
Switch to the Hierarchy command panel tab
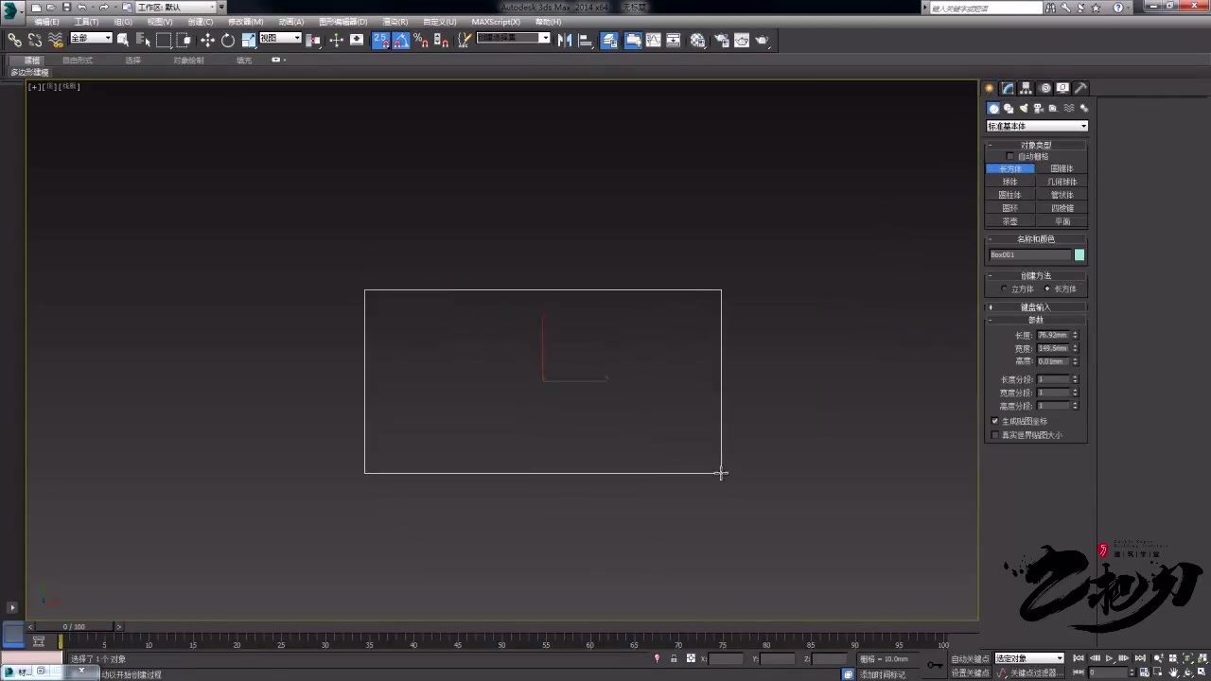click(1026, 88)
